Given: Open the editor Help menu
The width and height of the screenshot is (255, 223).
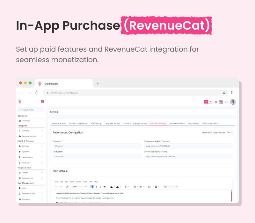Looking at the screenshot, I should pyautogui.click(x=96, y=182).
